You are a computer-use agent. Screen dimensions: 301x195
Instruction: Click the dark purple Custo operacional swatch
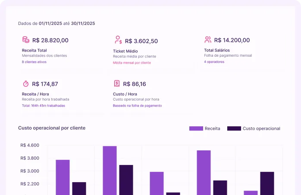pyautogui.click(x=234, y=128)
